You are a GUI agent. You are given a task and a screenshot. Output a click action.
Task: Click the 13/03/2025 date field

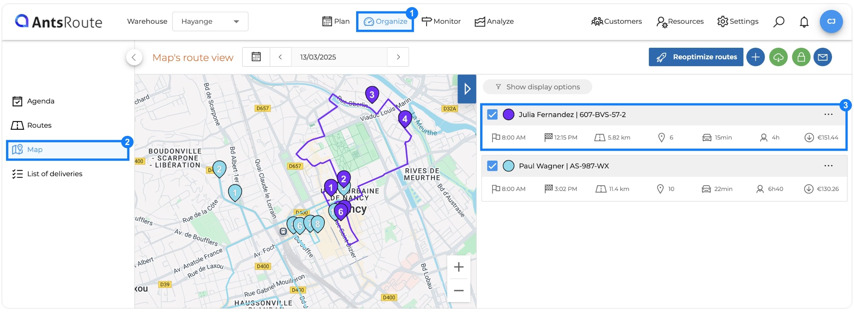tap(339, 57)
